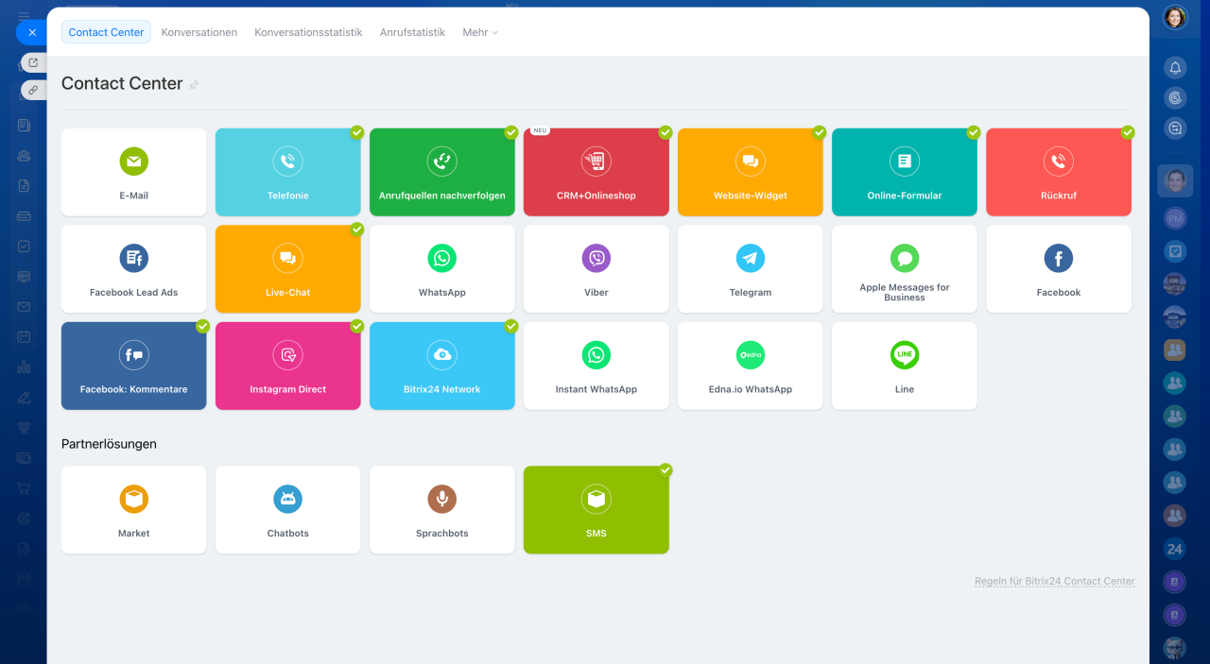Switch to the Anrufstatistik tab

click(x=412, y=32)
